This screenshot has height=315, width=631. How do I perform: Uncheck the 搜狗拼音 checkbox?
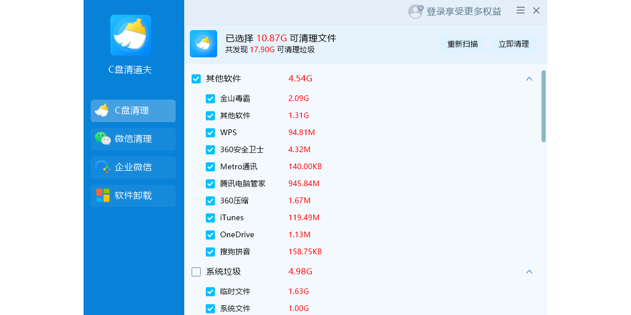click(x=210, y=252)
